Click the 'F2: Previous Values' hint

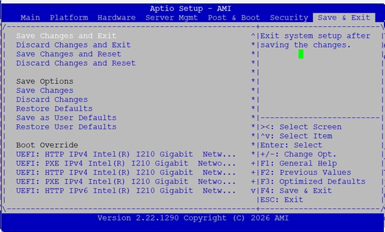pyautogui.click(x=306, y=173)
